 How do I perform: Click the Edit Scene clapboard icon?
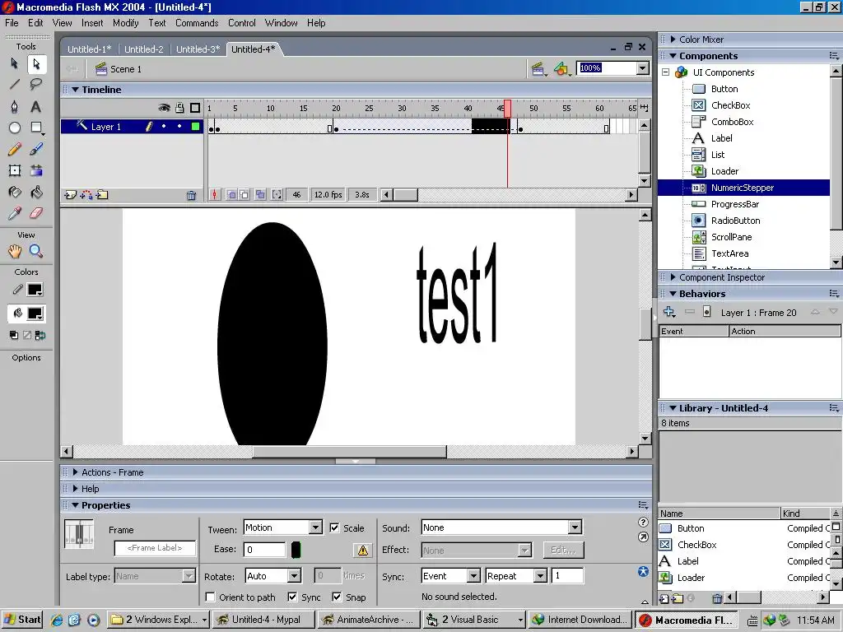tap(538, 69)
